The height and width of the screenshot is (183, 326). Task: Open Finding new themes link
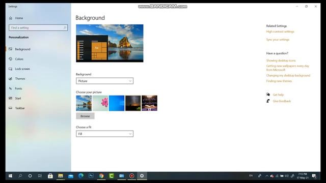(279, 81)
